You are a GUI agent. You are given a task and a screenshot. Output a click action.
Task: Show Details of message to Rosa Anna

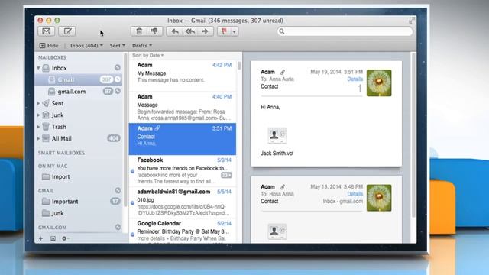click(x=355, y=194)
